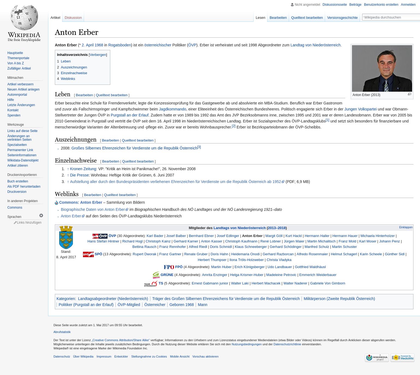Click the 2. April 1968 date link
This screenshot has width=420, height=375.
click(x=93, y=45)
